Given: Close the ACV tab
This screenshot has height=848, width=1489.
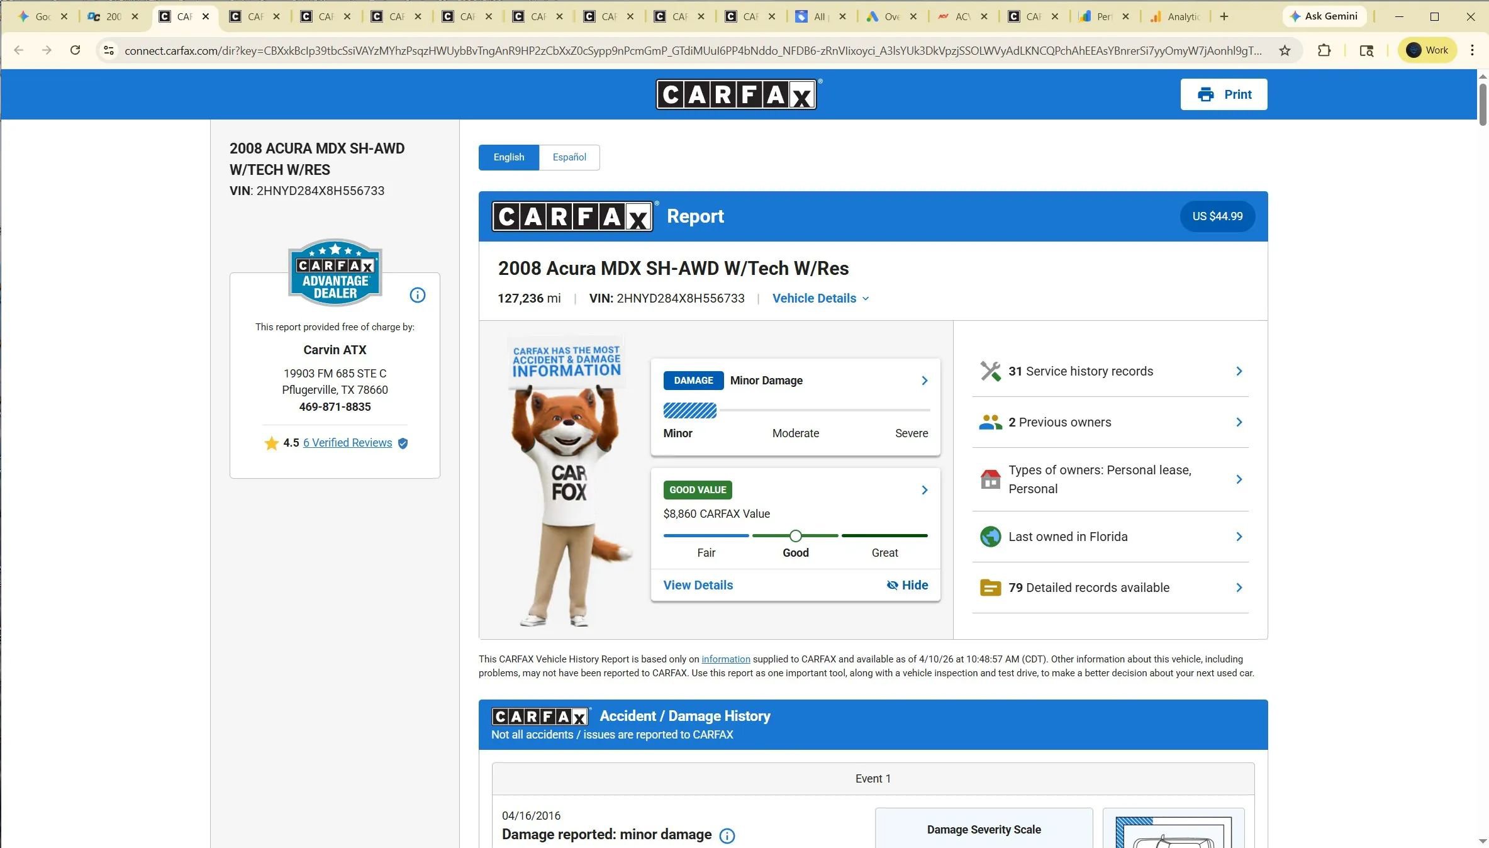Looking at the screenshot, I should coord(984,17).
